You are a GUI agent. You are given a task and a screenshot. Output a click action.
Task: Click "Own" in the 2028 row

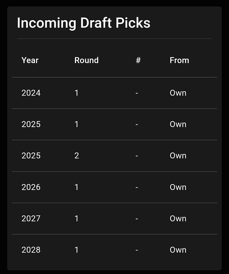pyautogui.click(x=178, y=250)
